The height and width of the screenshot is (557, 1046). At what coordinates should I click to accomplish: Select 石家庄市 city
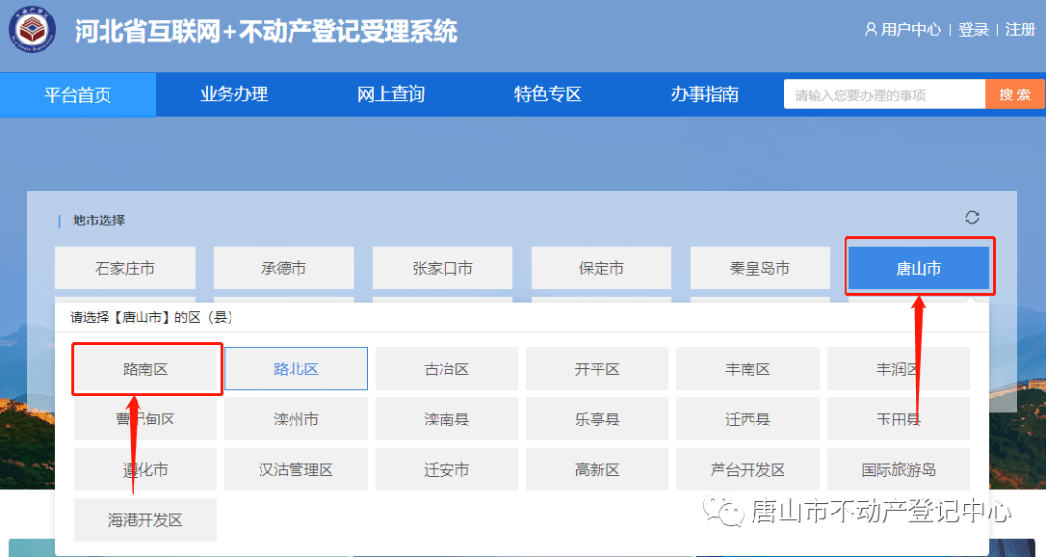click(125, 267)
